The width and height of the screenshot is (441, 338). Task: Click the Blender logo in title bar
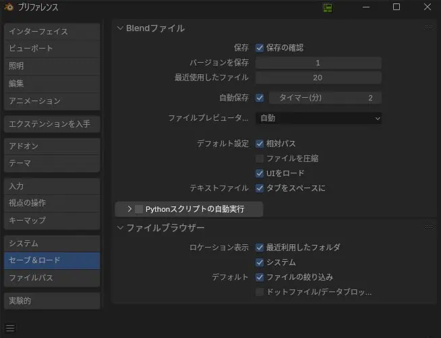(9, 7)
